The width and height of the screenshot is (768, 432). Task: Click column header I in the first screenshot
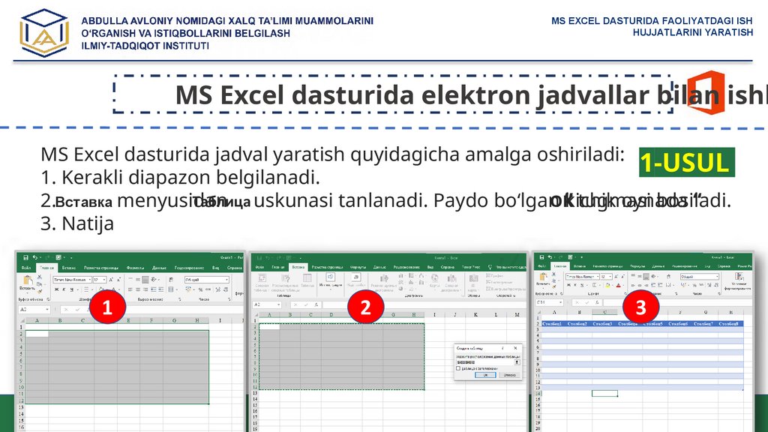point(220,321)
